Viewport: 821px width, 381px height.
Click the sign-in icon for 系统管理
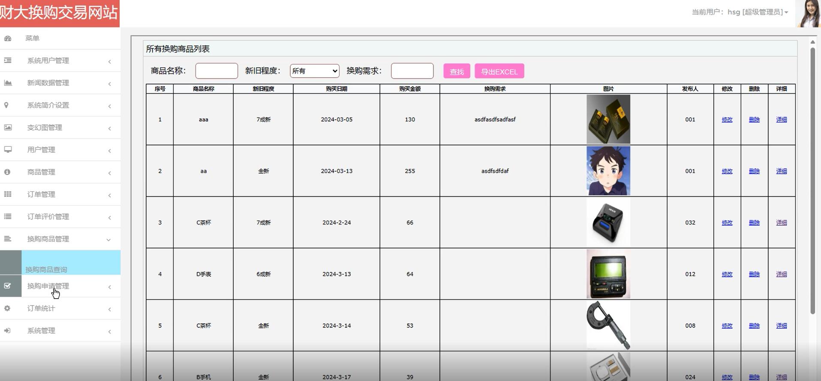pyautogui.click(x=7, y=330)
